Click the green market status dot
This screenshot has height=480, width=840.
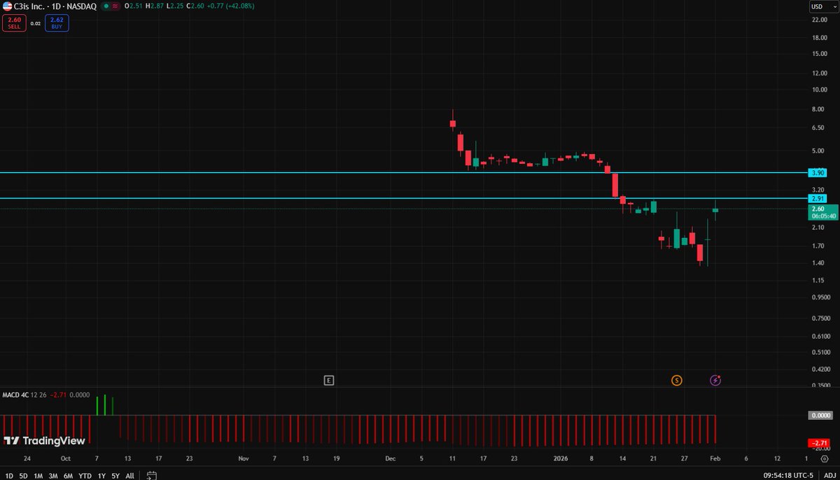click(106, 6)
